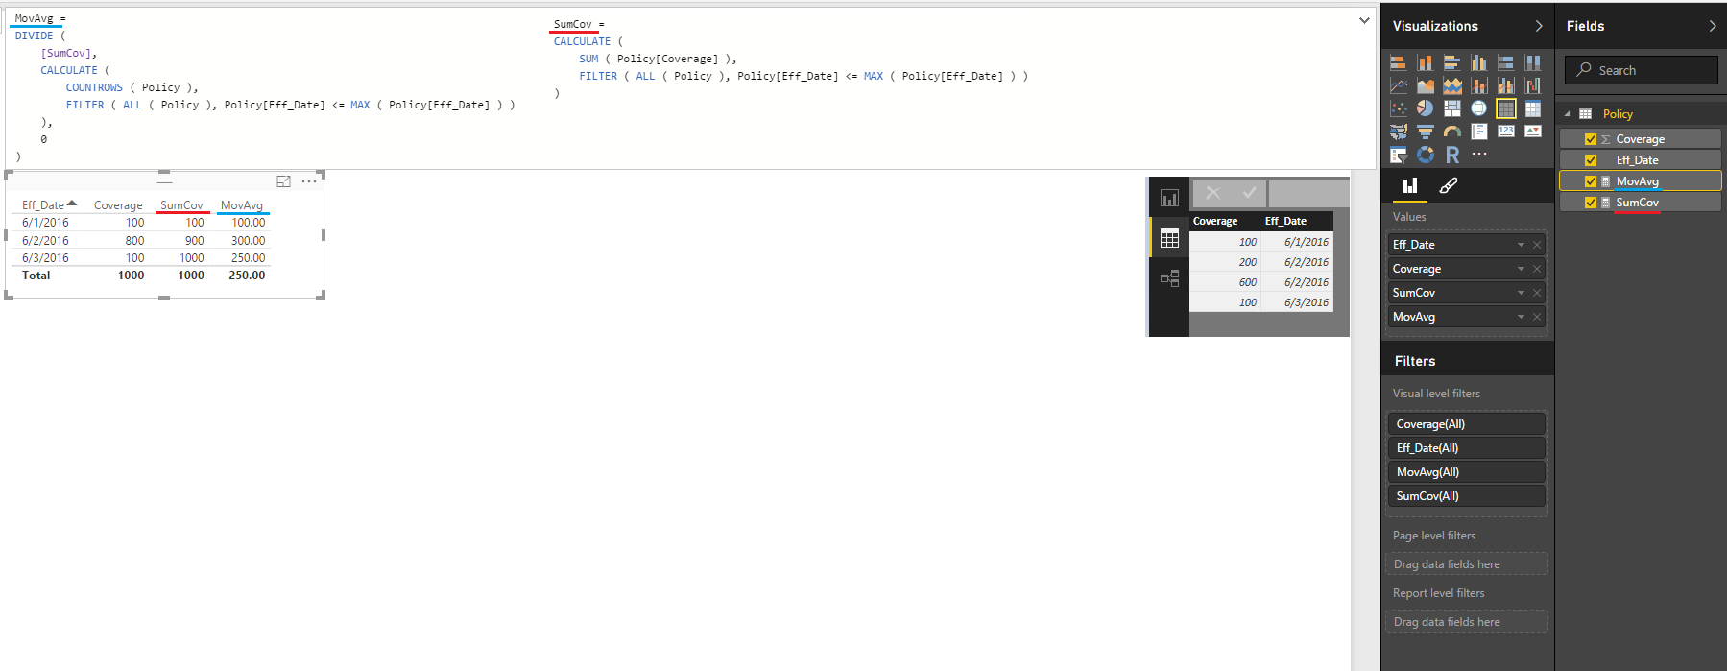This screenshot has height=671, width=1727.
Task: Select the 100% stacked bar chart visualization
Action: point(1505,62)
